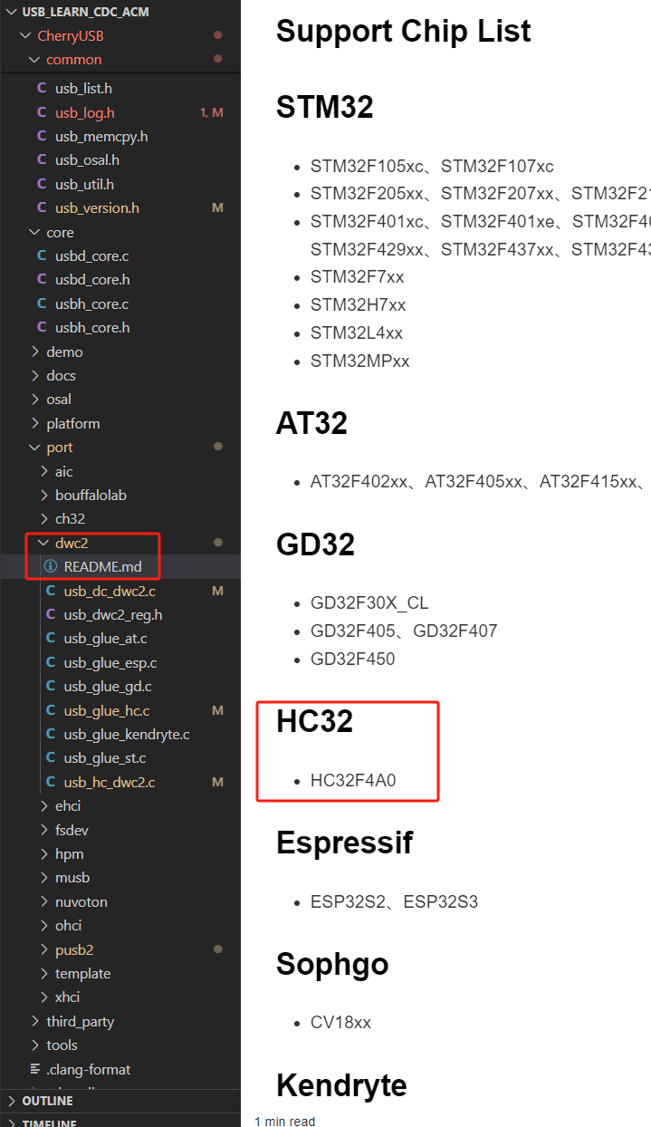Viewport: 651px width, 1127px height.
Task: Click the STM32H7xx list entry
Action: click(x=358, y=304)
